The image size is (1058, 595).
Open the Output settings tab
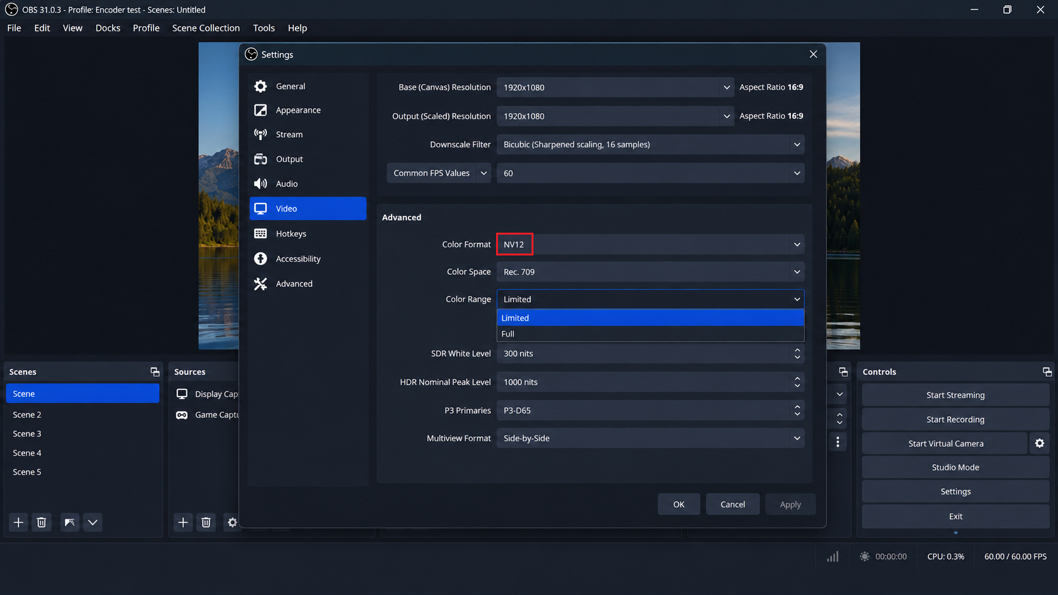click(x=308, y=159)
